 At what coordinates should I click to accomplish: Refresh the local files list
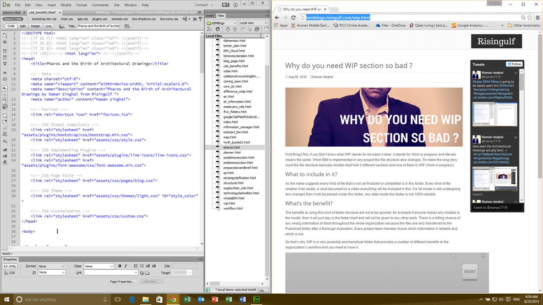point(218,29)
